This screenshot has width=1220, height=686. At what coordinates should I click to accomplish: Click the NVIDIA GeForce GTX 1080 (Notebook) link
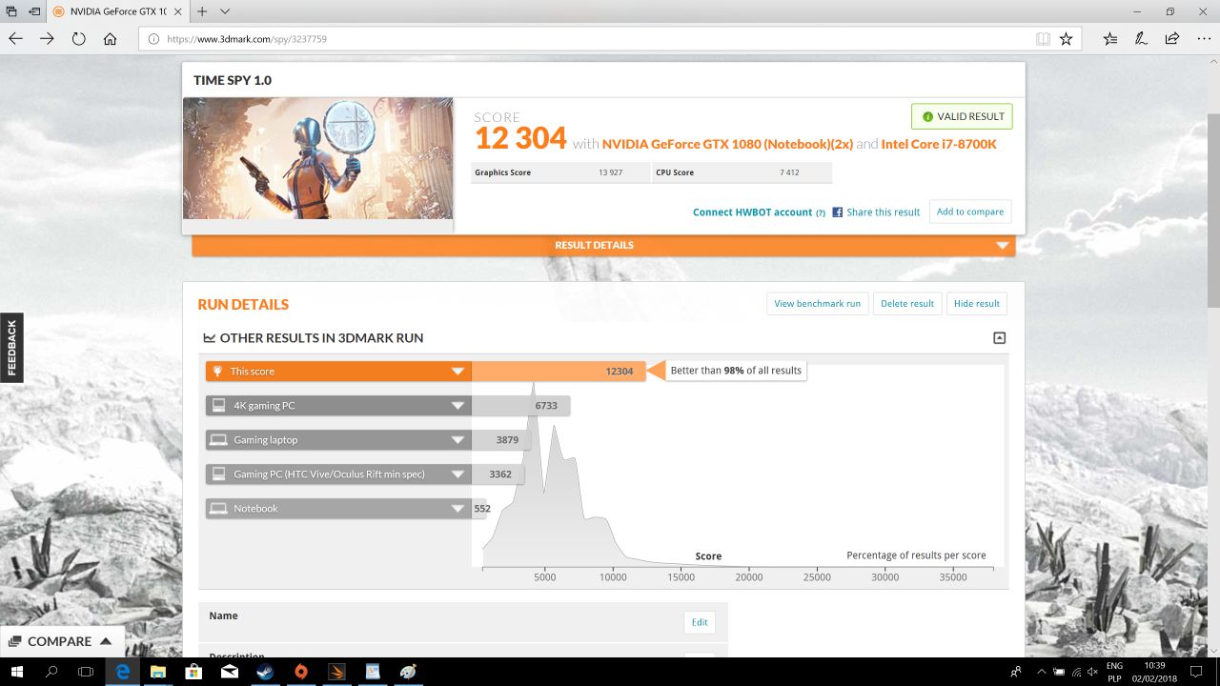(727, 144)
